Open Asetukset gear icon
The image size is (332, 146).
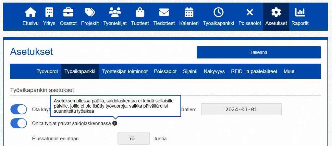(x=276, y=12)
